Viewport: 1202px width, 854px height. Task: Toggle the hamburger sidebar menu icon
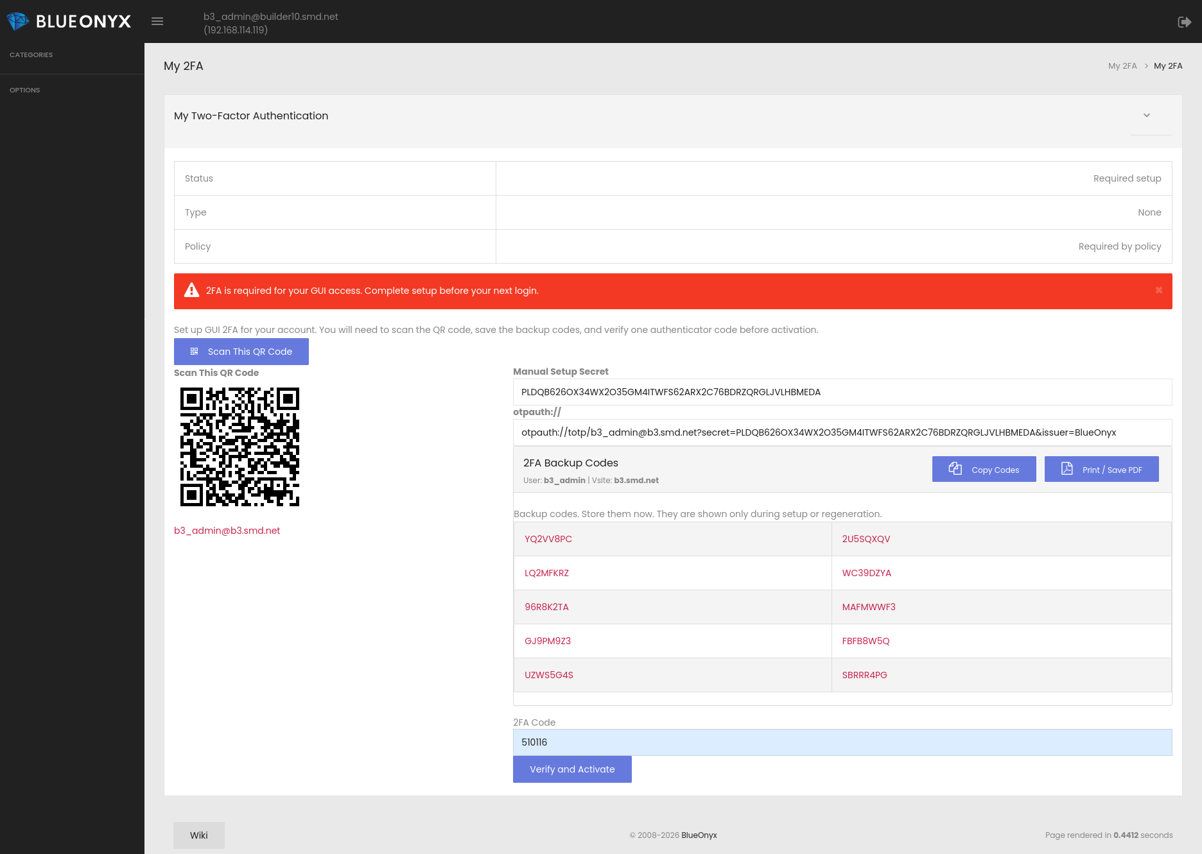tap(157, 21)
